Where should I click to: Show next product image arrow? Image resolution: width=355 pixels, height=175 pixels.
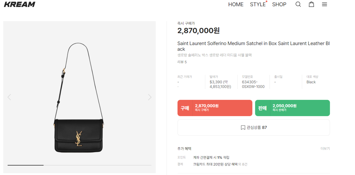click(x=150, y=97)
